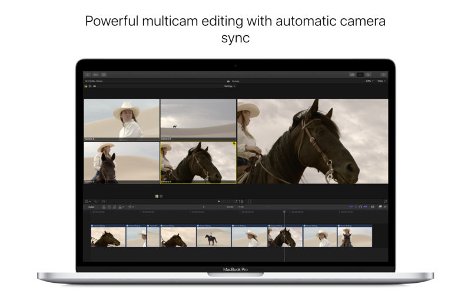Enable audio-only switching icon
471x294 pixels.
coord(95,86)
